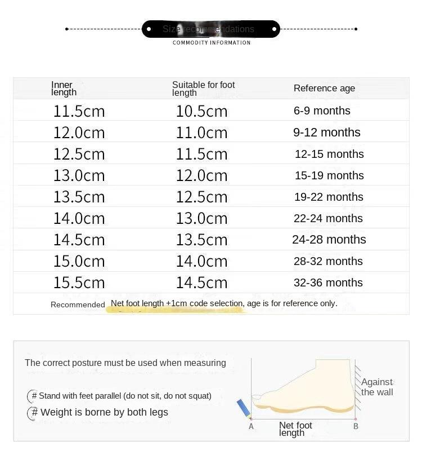Click the COMMODITY INFORMATION subtitle
The image size is (422, 459).
click(x=212, y=43)
